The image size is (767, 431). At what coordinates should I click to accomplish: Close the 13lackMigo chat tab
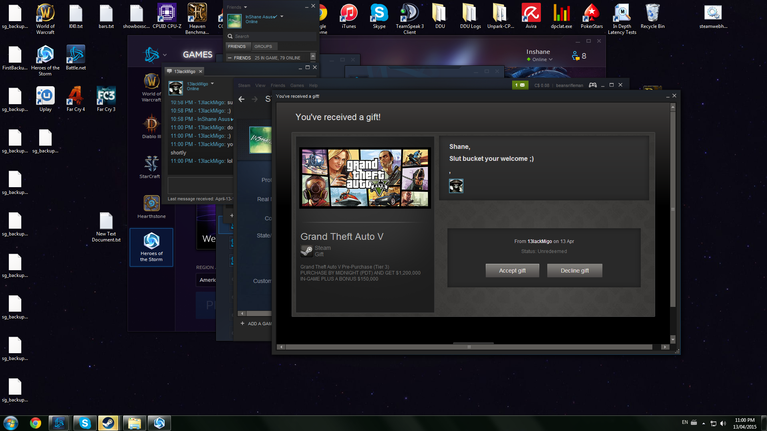[x=201, y=71]
